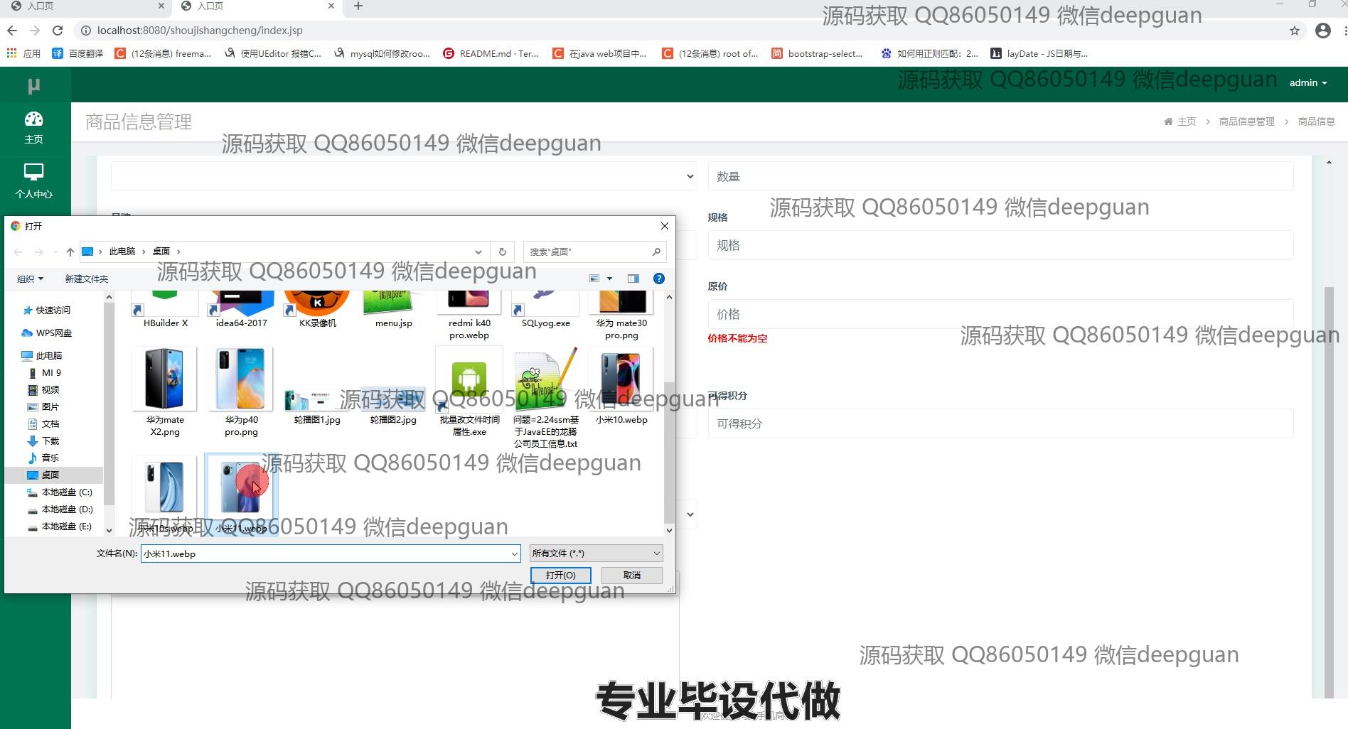Screen dimensions: 1348x729
Task: Open help via the blue question icon
Action: (658, 279)
